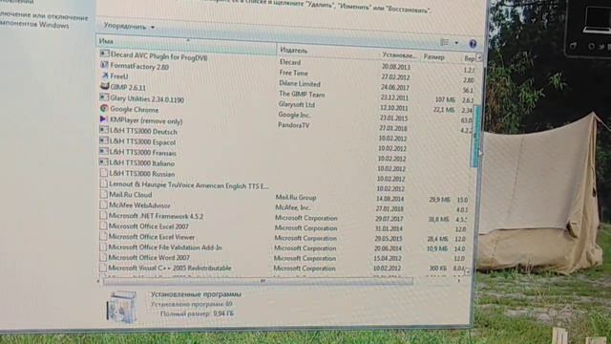Click the Microsoft Office Excel Viewer icon
611x344 pixels.
(103, 236)
